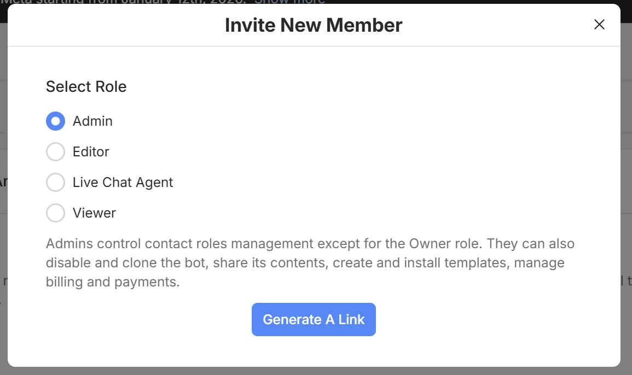
Task: Select the Admin radio button circle
Action: point(55,121)
